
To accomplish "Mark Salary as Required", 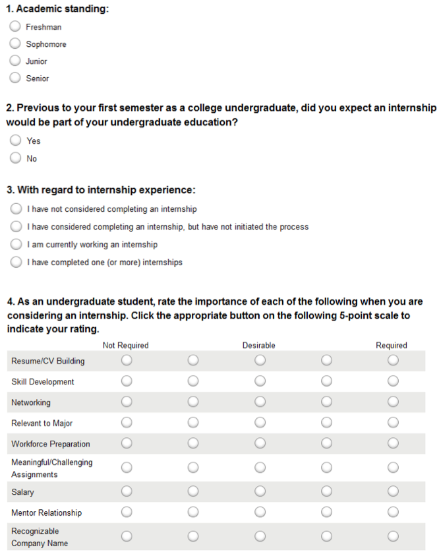I will click(393, 491).
